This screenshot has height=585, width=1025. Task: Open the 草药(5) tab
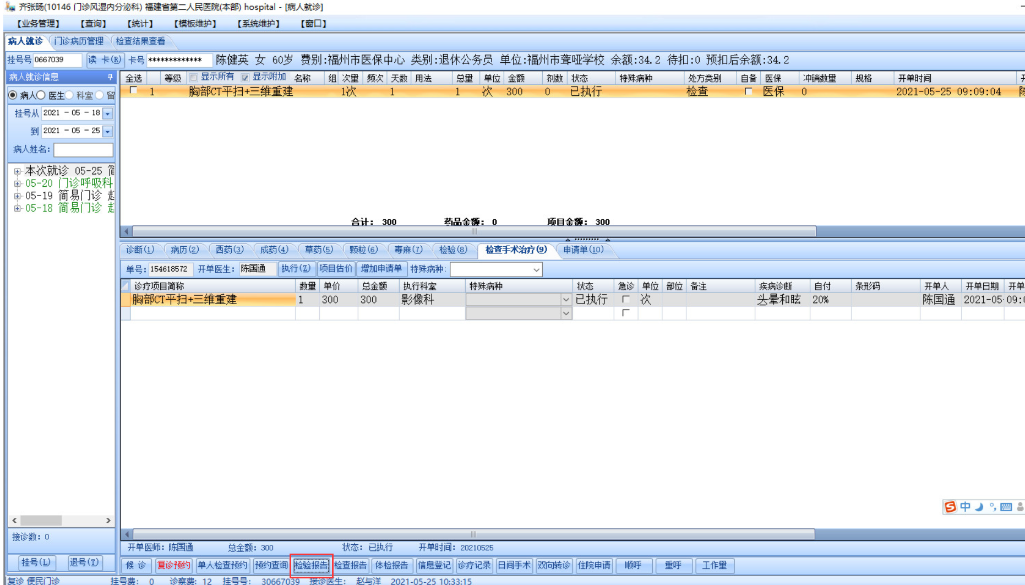[x=319, y=250]
